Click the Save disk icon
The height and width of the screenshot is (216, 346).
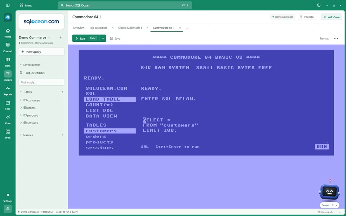click(111, 39)
